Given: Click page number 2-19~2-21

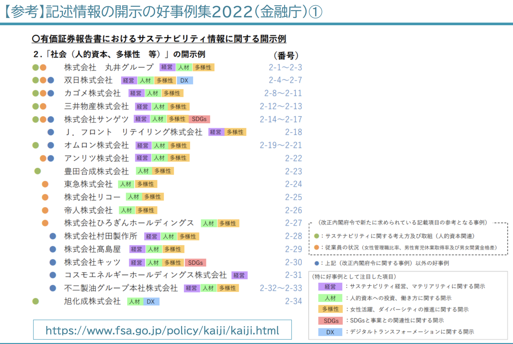Looking at the screenshot, I should pos(281,145).
